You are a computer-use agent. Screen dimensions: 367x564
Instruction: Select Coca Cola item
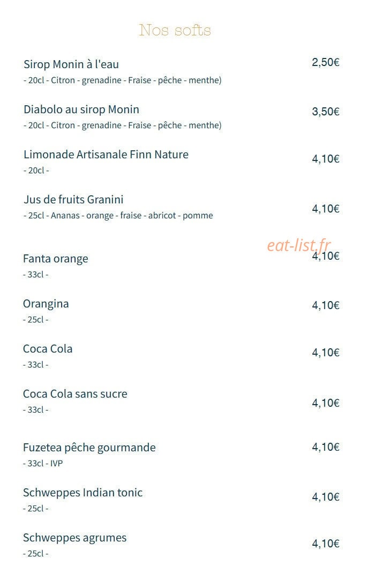tap(48, 349)
